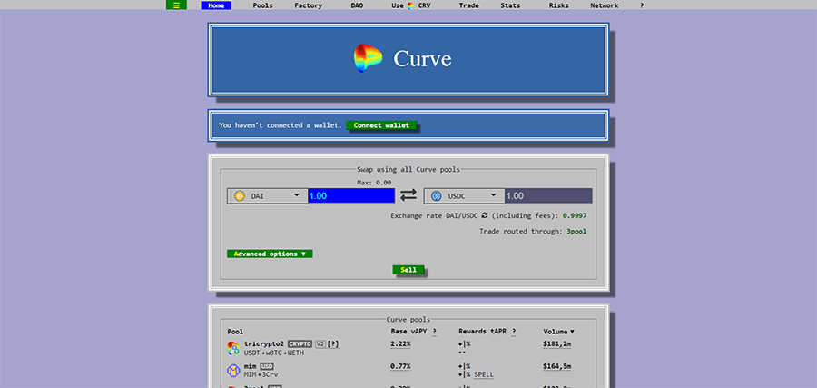Click the Connect wallet button
This screenshot has width=817, height=388.
(381, 125)
